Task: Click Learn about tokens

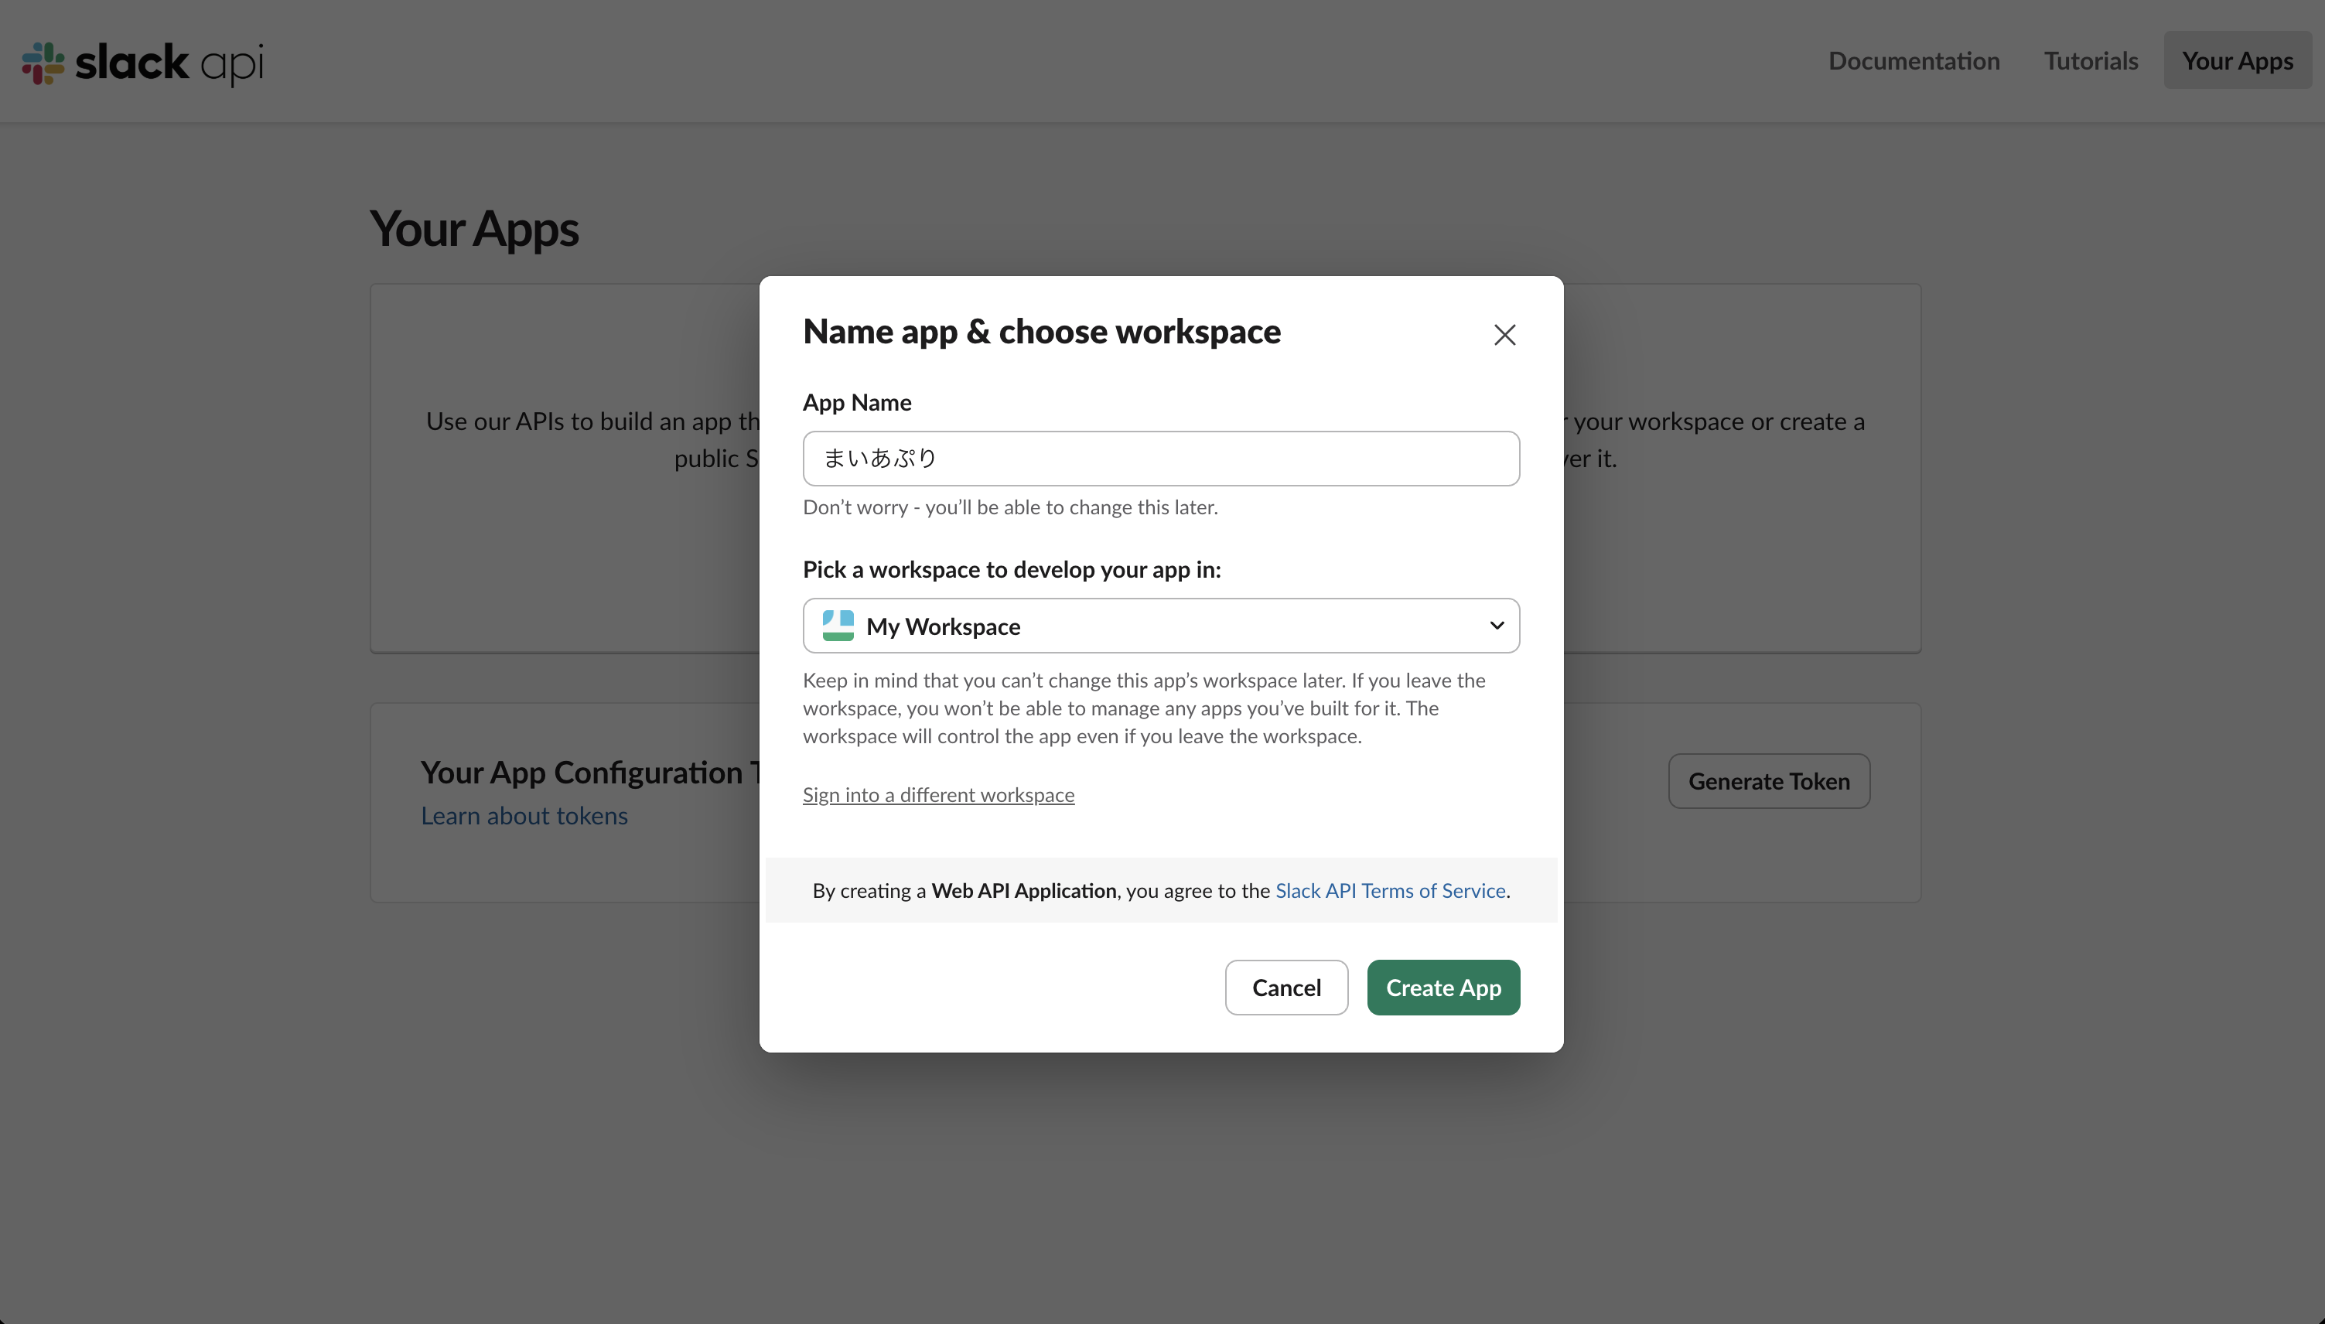Action: click(x=524, y=816)
